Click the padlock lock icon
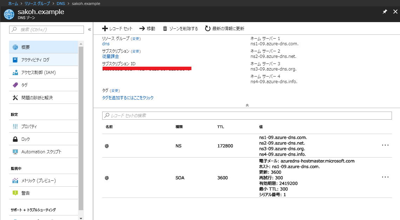 15,139
